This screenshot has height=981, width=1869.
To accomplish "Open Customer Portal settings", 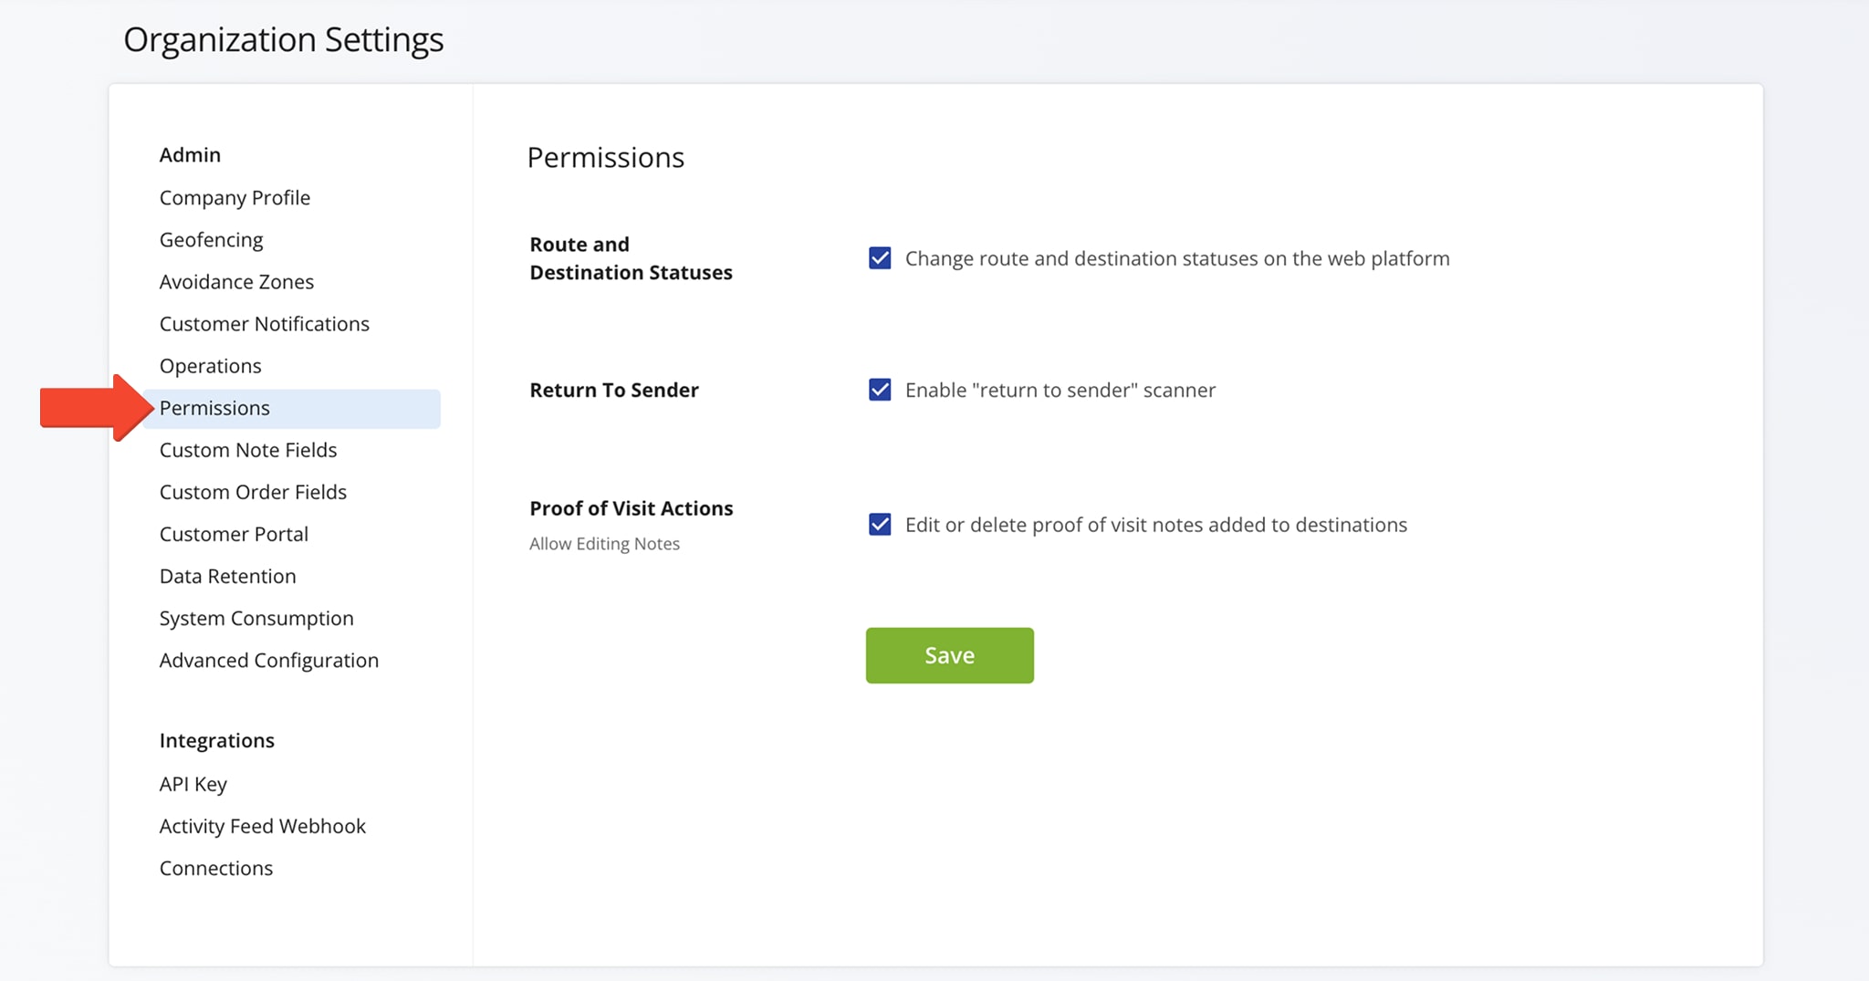I will 234,534.
